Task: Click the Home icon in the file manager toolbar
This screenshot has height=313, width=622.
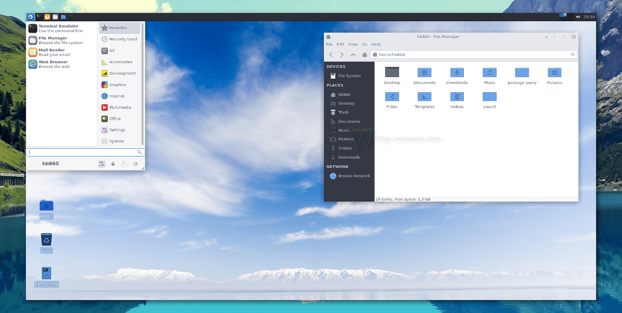Action: click(364, 54)
